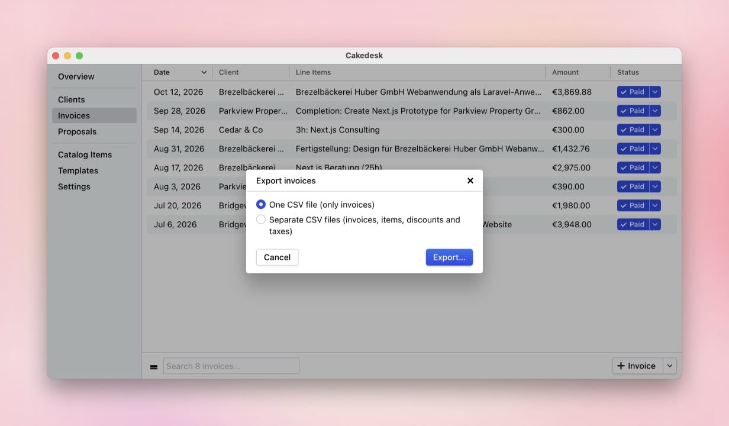
Task: Click the Search 8 invoices field
Action: coord(231,366)
